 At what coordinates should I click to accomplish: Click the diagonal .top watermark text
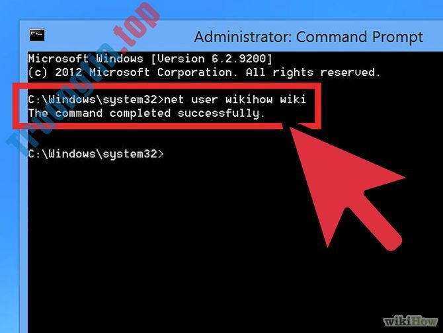click(x=136, y=27)
